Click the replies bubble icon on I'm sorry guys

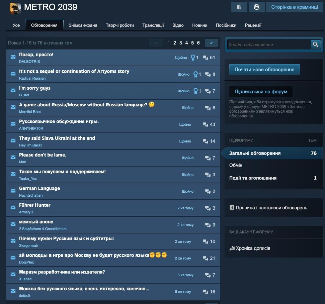(208, 91)
